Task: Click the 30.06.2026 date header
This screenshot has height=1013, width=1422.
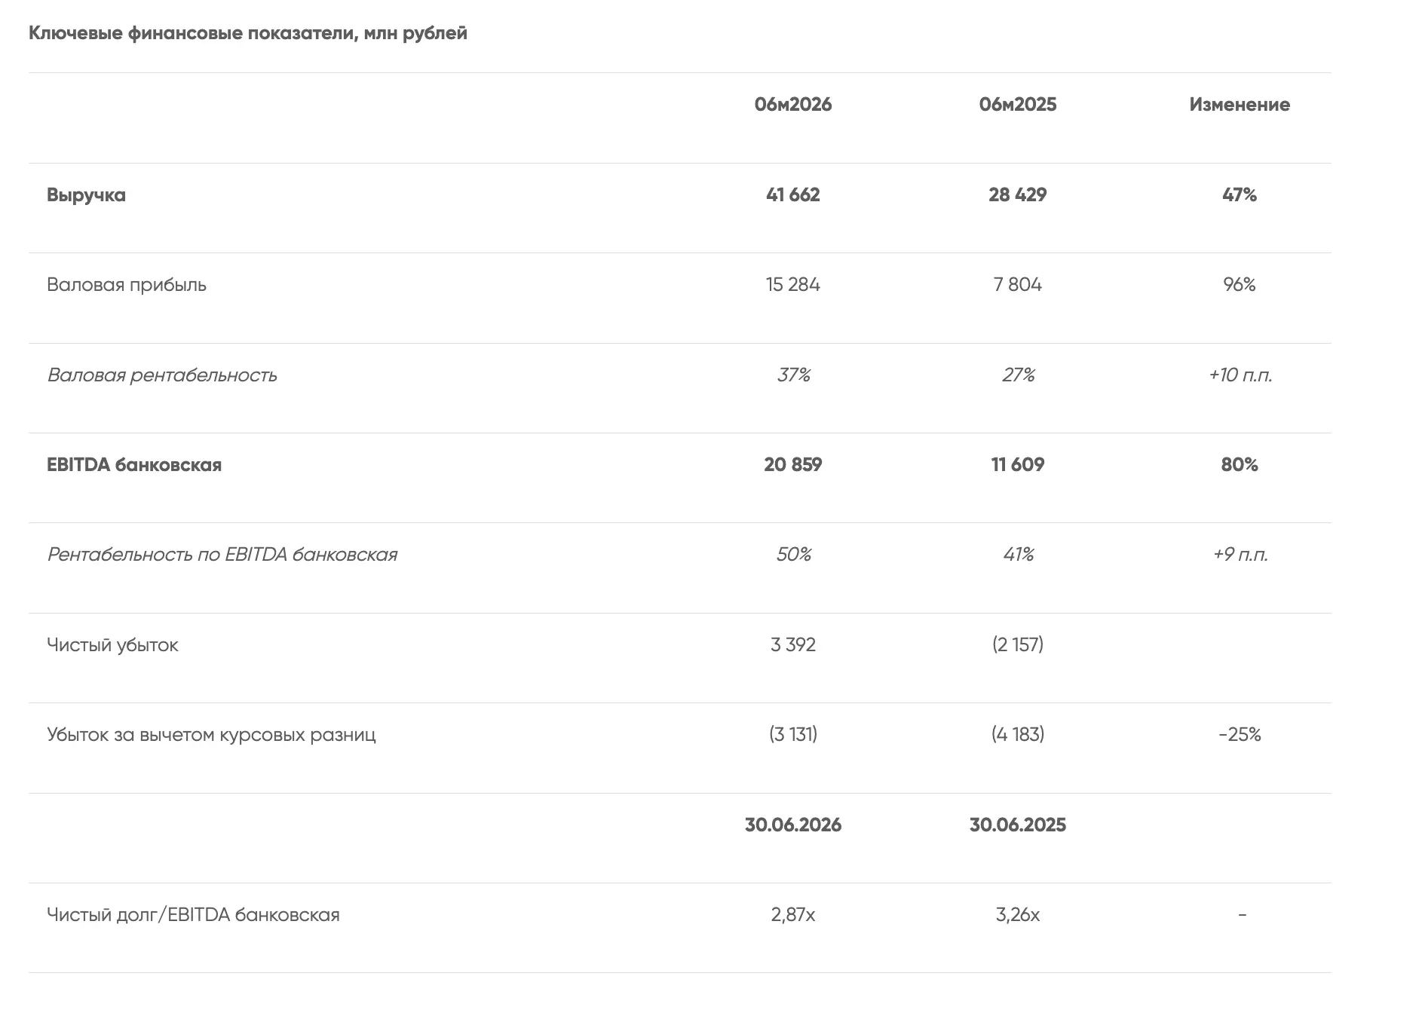Action: (793, 825)
